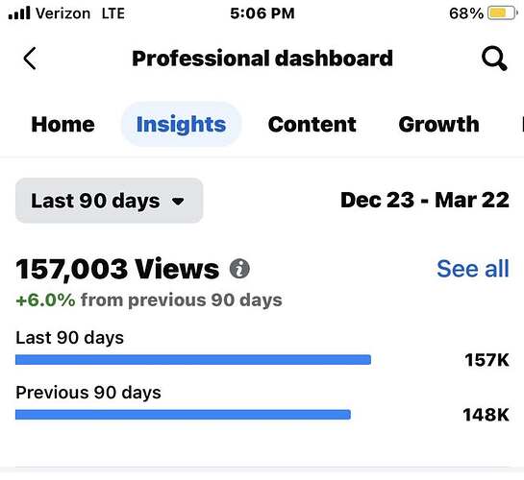This screenshot has width=524, height=480.
Task: Tap the Last 90 days blue bar
Action: click(x=193, y=360)
